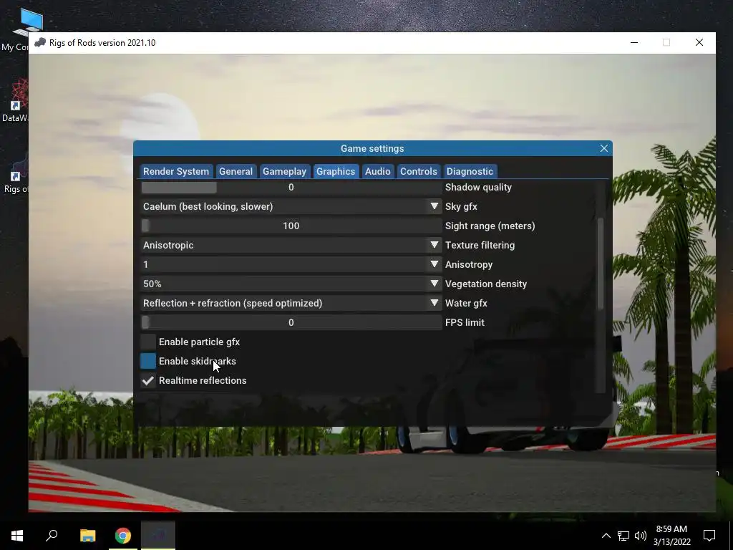Click the settings panel vertical scrollbar
This screenshot has width=733, height=550.
601,264
